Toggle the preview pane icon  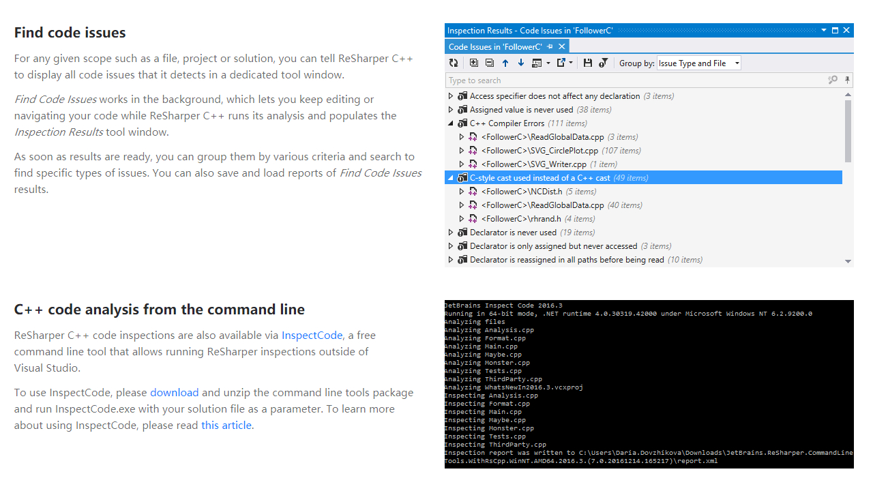pos(538,62)
